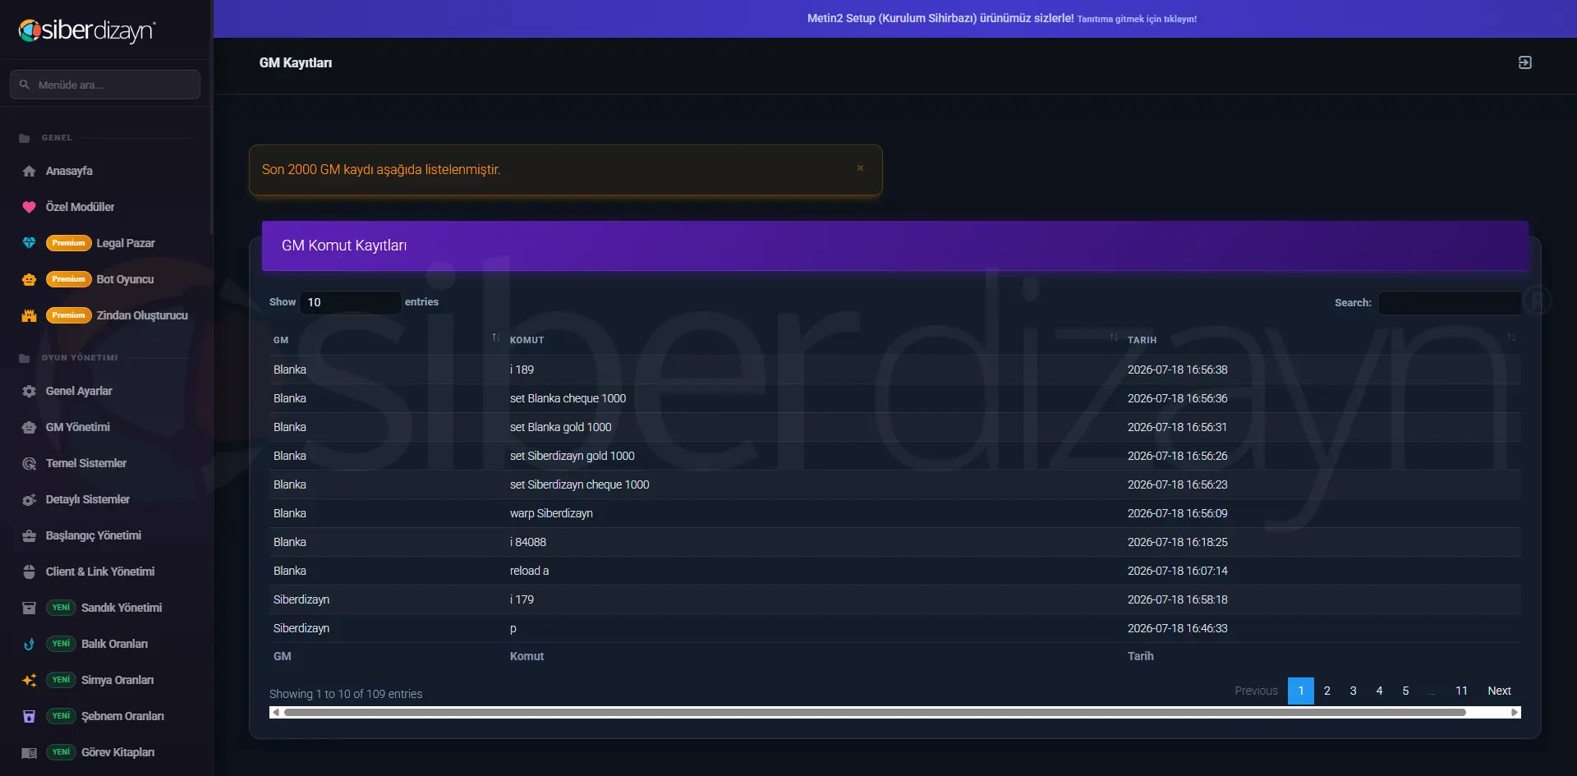The width and height of the screenshot is (1577, 776).
Task: Click the Şebnem Oranları icon
Action: coord(29,716)
